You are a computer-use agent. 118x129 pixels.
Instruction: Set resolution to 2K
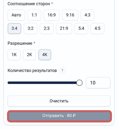tap(29, 55)
